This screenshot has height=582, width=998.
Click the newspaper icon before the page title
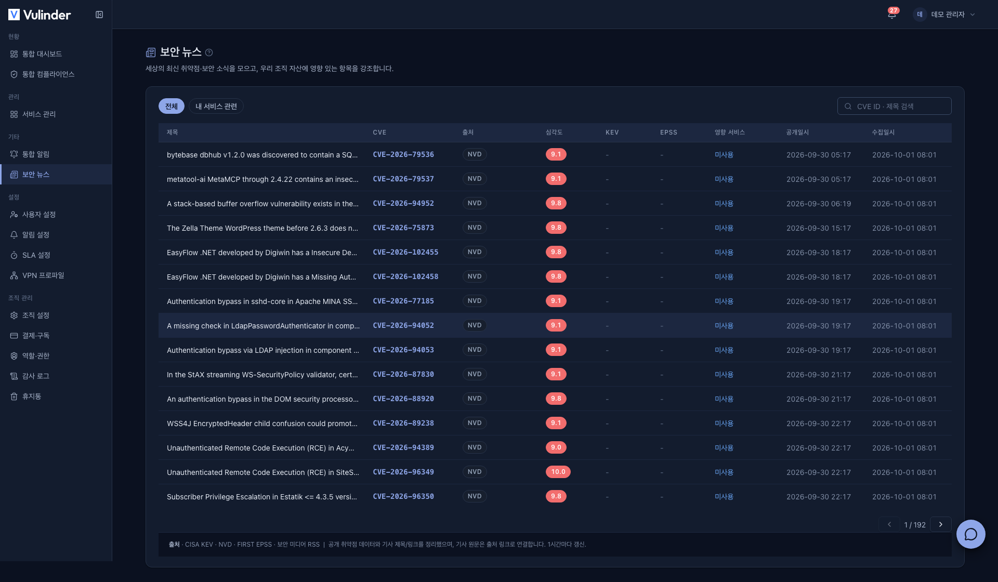pos(151,52)
